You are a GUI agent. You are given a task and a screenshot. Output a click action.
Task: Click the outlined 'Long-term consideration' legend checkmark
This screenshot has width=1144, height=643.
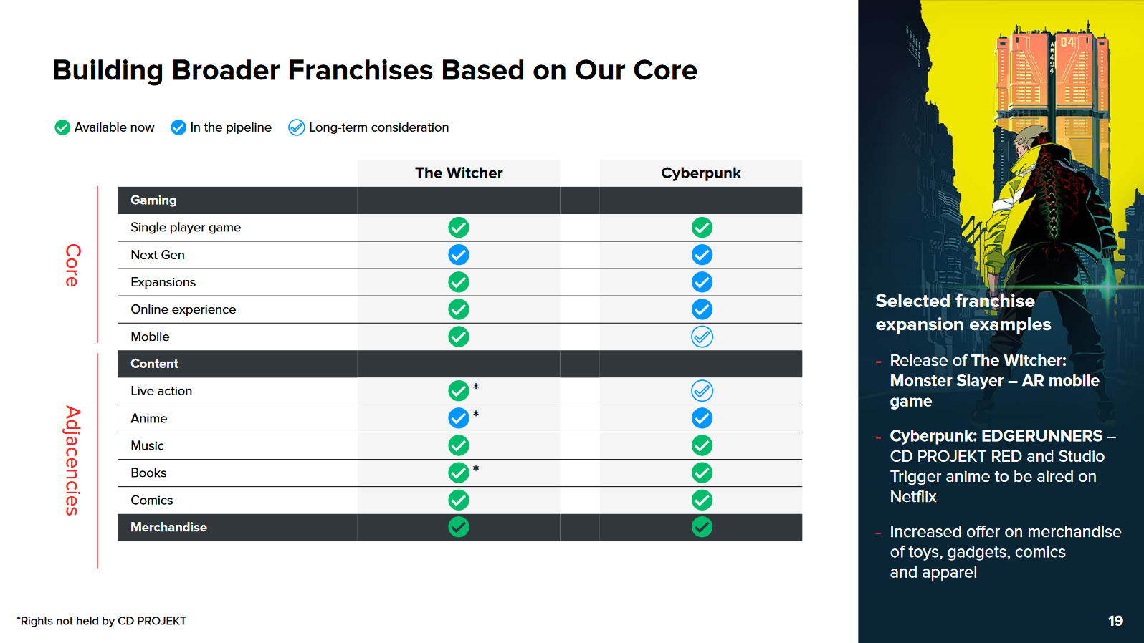[x=297, y=127]
